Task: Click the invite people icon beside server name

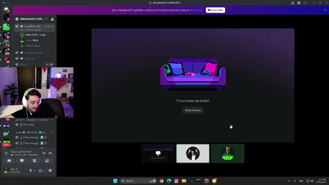Action: [x=52, y=19]
